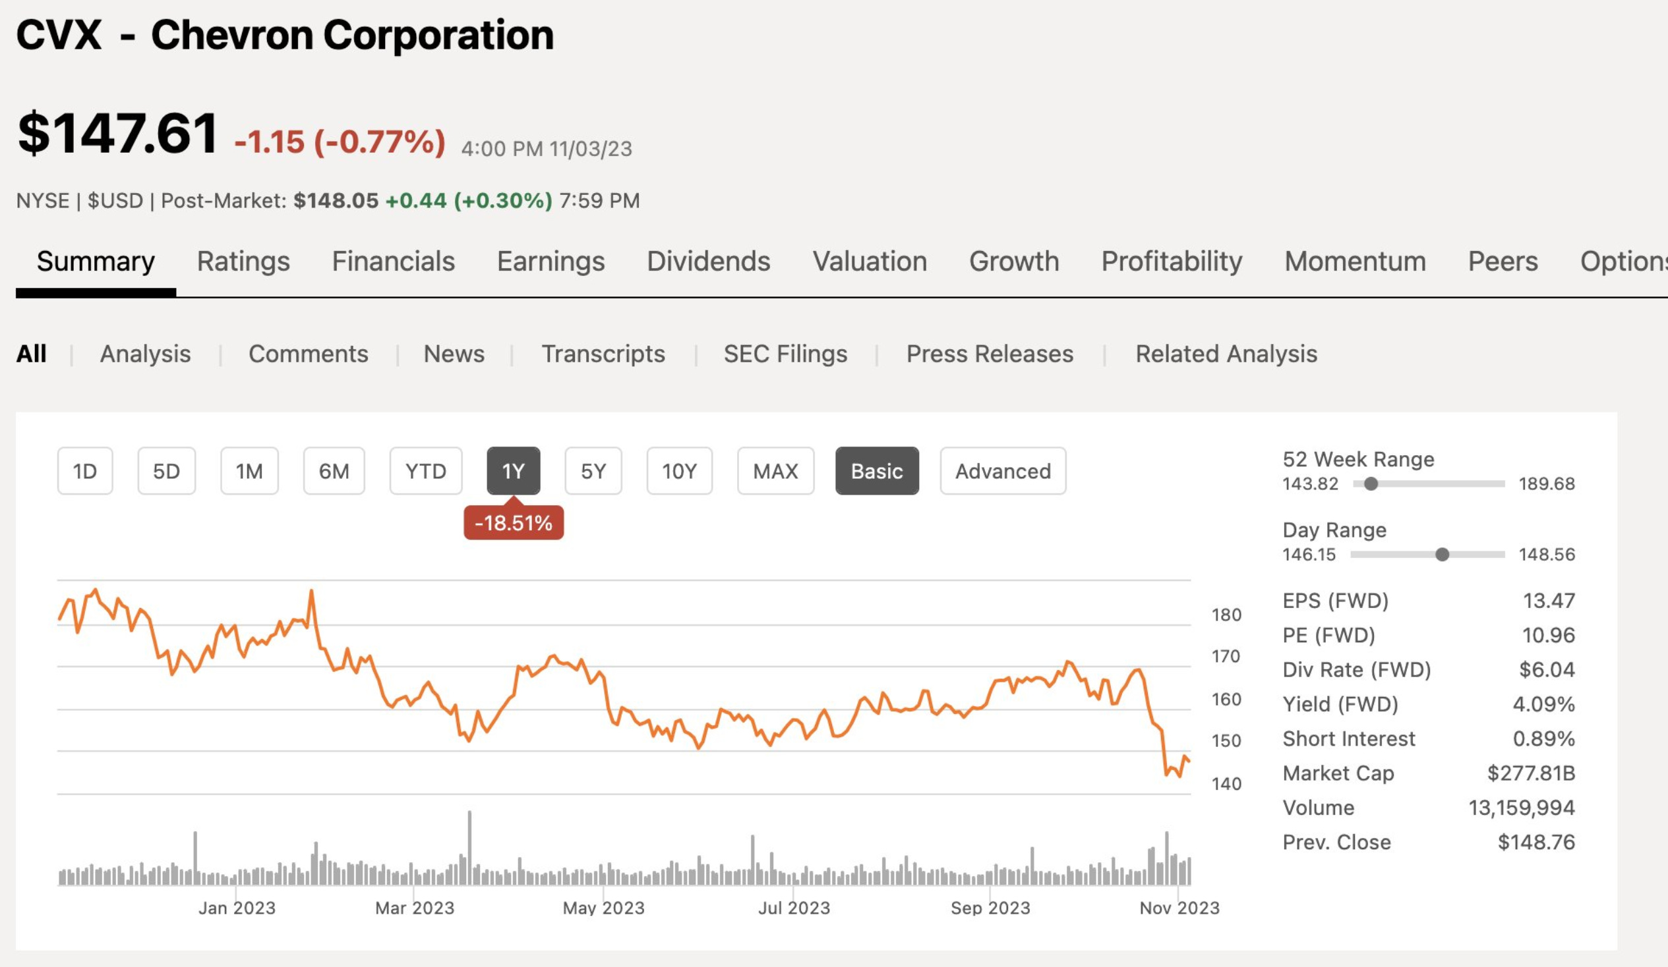This screenshot has height=967, width=1668.
Task: Click the 52 week low 143.82
Action: click(1311, 484)
